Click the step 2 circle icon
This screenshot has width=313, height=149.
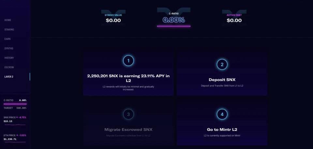(222, 64)
